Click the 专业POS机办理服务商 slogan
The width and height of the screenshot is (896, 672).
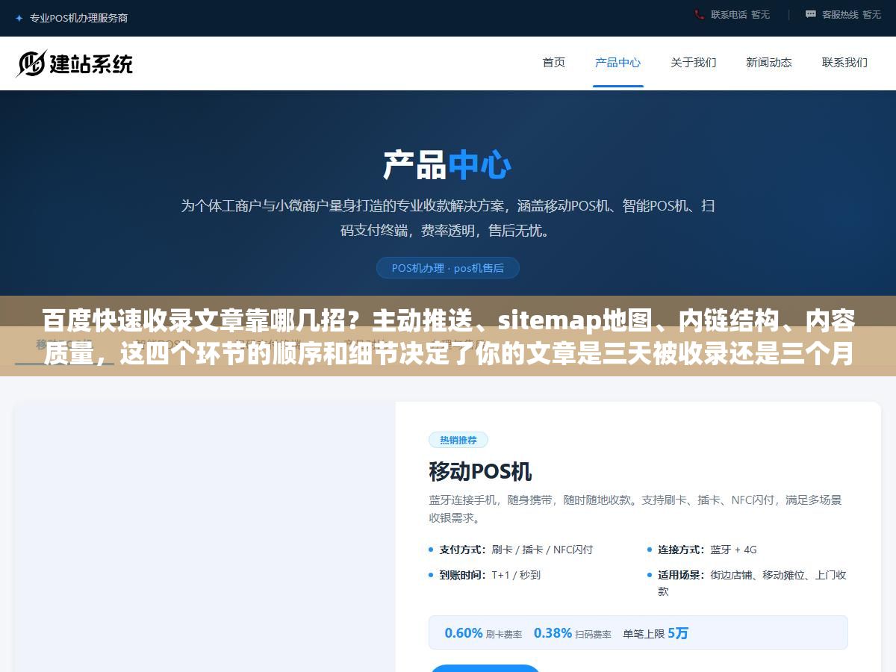point(78,18)
